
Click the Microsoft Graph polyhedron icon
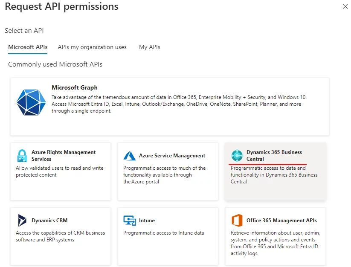pos(31,102)
